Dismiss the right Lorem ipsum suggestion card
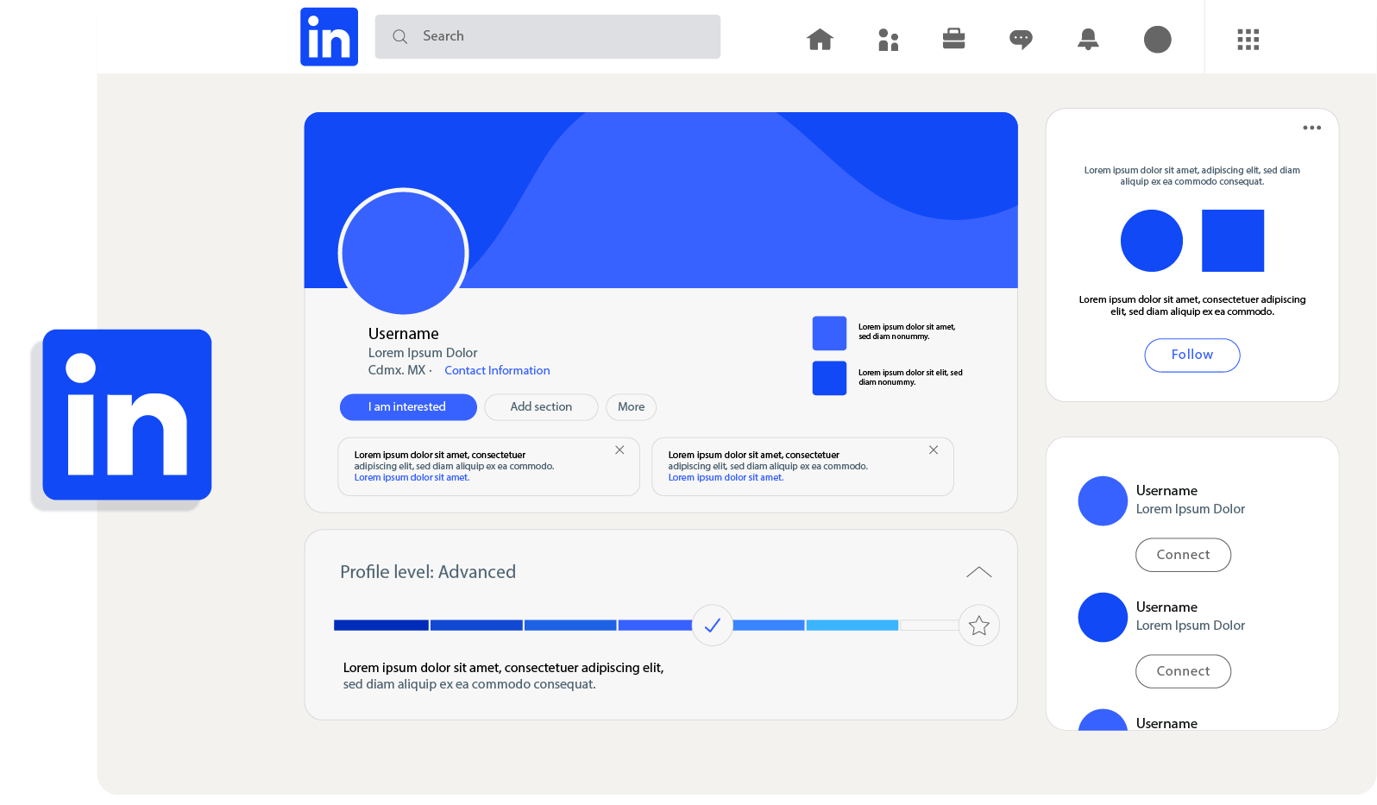 click(934, 450)
